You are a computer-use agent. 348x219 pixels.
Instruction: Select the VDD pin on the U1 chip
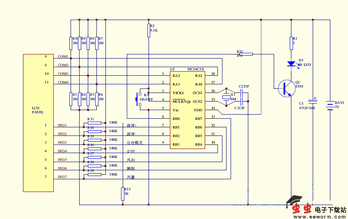[x=198, y=110]
